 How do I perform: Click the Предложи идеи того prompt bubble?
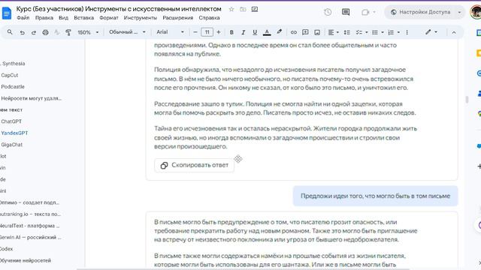click(375, 196)
